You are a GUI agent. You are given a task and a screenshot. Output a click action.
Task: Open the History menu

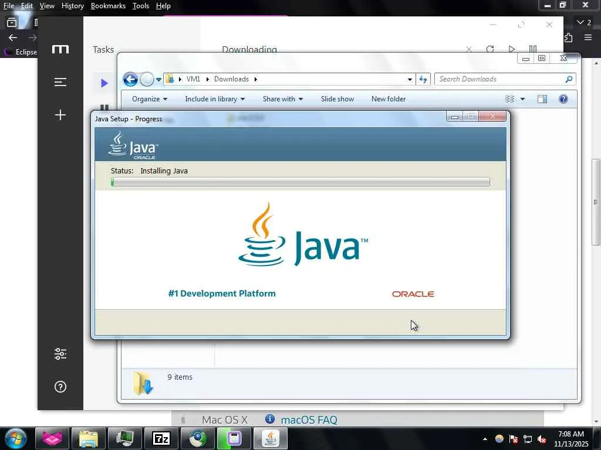pos(72,6)
